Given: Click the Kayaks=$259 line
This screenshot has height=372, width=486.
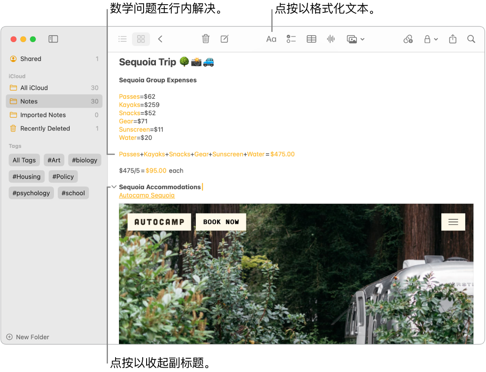Looking at the screenshot, I should click(139, 105).
